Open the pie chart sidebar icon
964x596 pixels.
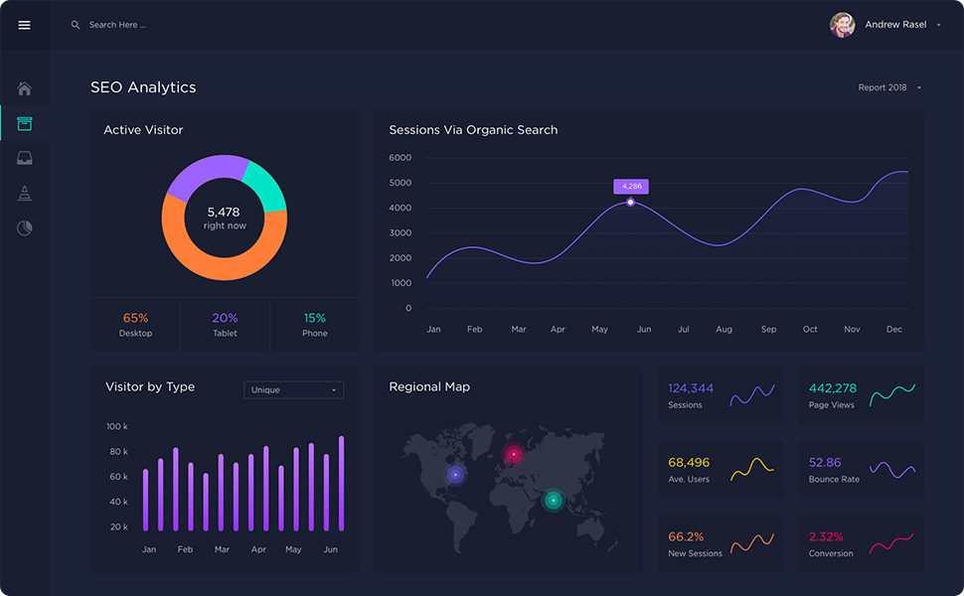25,228
